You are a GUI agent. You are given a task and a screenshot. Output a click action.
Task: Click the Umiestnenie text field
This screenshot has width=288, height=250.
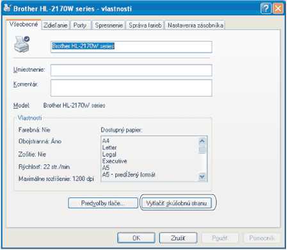131,70
